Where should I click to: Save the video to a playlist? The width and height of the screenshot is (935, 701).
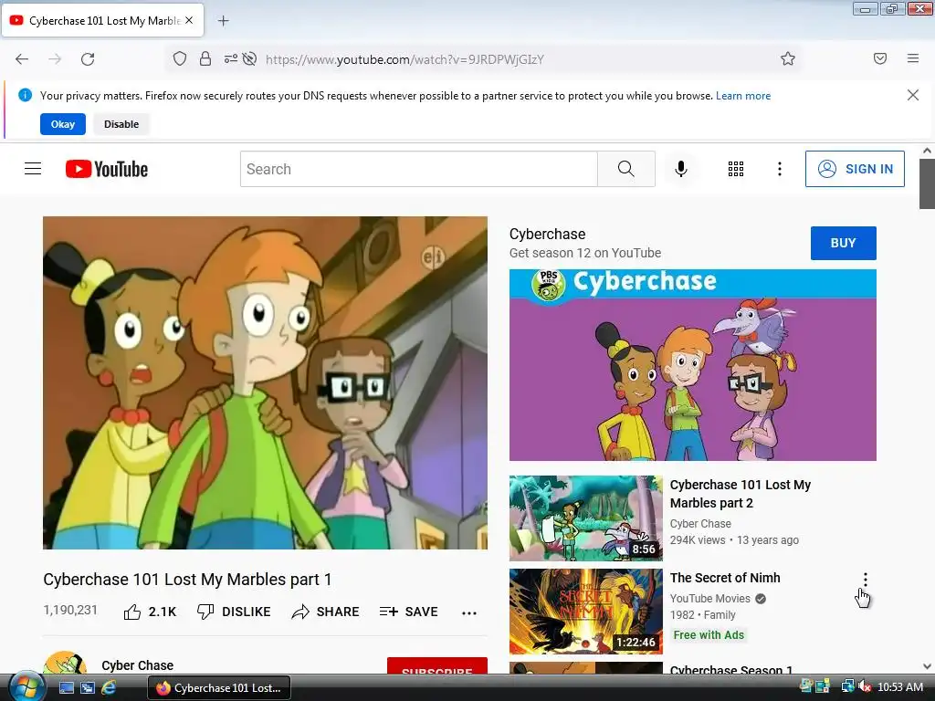(408, 612)
